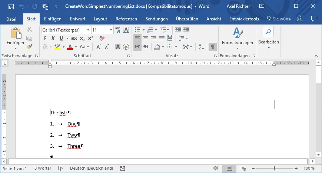Toggle underline (U) formatting
The image size is (322, 173).
(61, 38)
